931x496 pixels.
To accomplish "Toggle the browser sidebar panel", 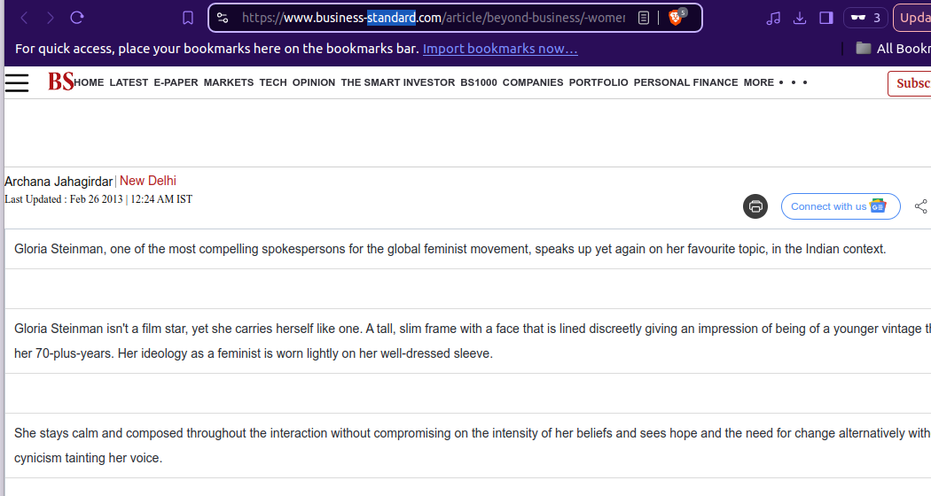I will click(x=825, y=18).
